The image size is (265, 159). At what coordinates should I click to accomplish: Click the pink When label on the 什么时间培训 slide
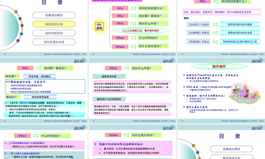[x=22, y=136]
